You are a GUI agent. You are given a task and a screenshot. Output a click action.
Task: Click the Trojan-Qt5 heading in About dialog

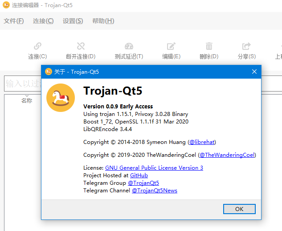(113, 91)
